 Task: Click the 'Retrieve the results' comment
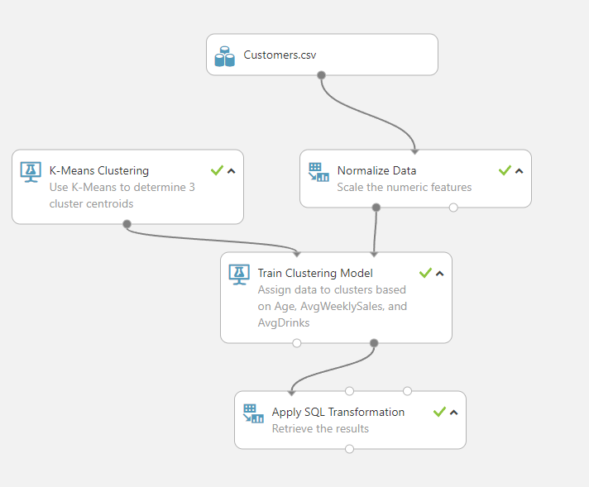tap(320, 428)
